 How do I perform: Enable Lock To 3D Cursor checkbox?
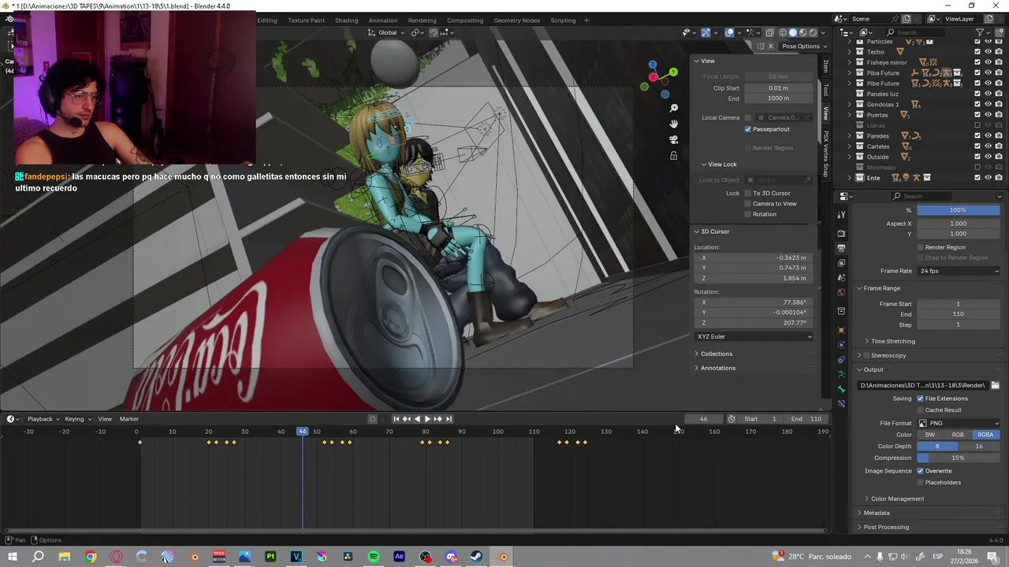(x=748, y=193)
